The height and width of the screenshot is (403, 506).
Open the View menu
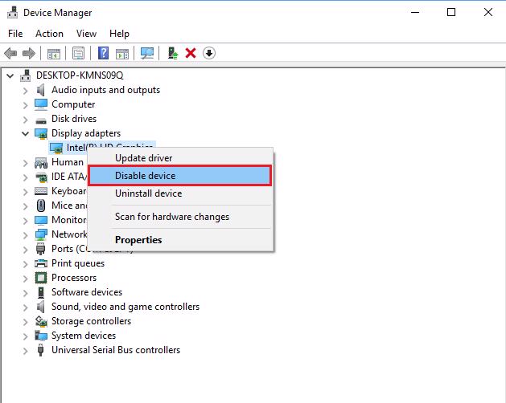click(86, 34)
